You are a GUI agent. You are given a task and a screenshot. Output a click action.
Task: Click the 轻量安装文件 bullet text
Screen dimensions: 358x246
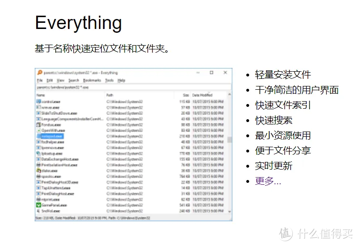(283, 75)
